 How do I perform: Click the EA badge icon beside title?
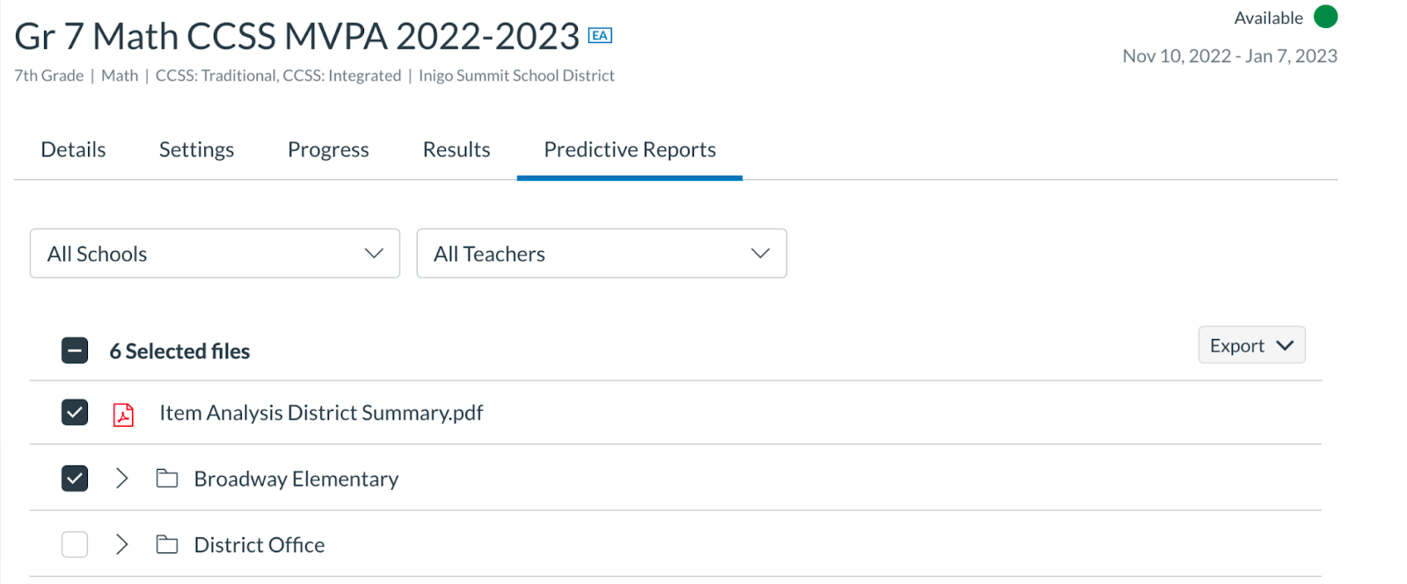600,35
